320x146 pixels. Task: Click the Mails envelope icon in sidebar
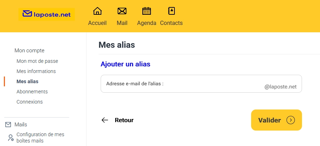pyautogui.click(x=8, y=125)
